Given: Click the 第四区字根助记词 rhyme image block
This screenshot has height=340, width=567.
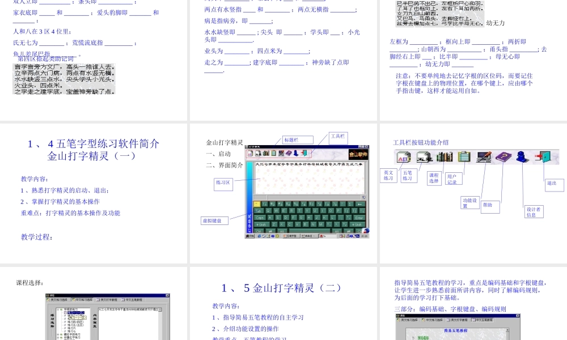Looking at the screenshot, I should pos(64,79).
